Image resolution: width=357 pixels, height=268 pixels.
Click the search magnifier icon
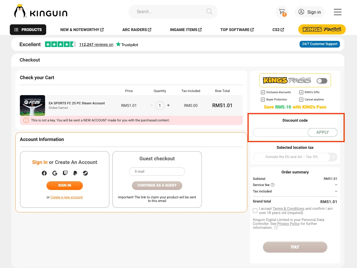[x=209, y=11]
